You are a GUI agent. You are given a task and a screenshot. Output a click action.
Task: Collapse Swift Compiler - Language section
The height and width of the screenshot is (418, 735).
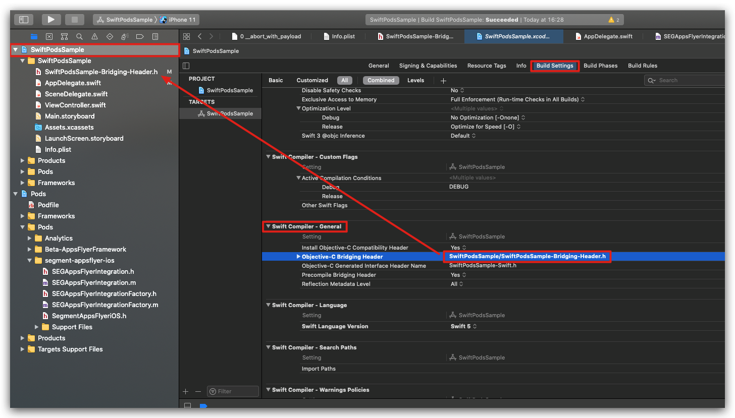(269, 305)
